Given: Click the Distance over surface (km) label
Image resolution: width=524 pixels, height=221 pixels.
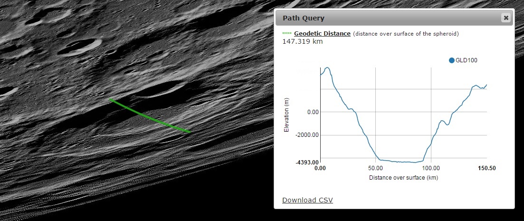Looking at the screenshot, I should 403,178.
